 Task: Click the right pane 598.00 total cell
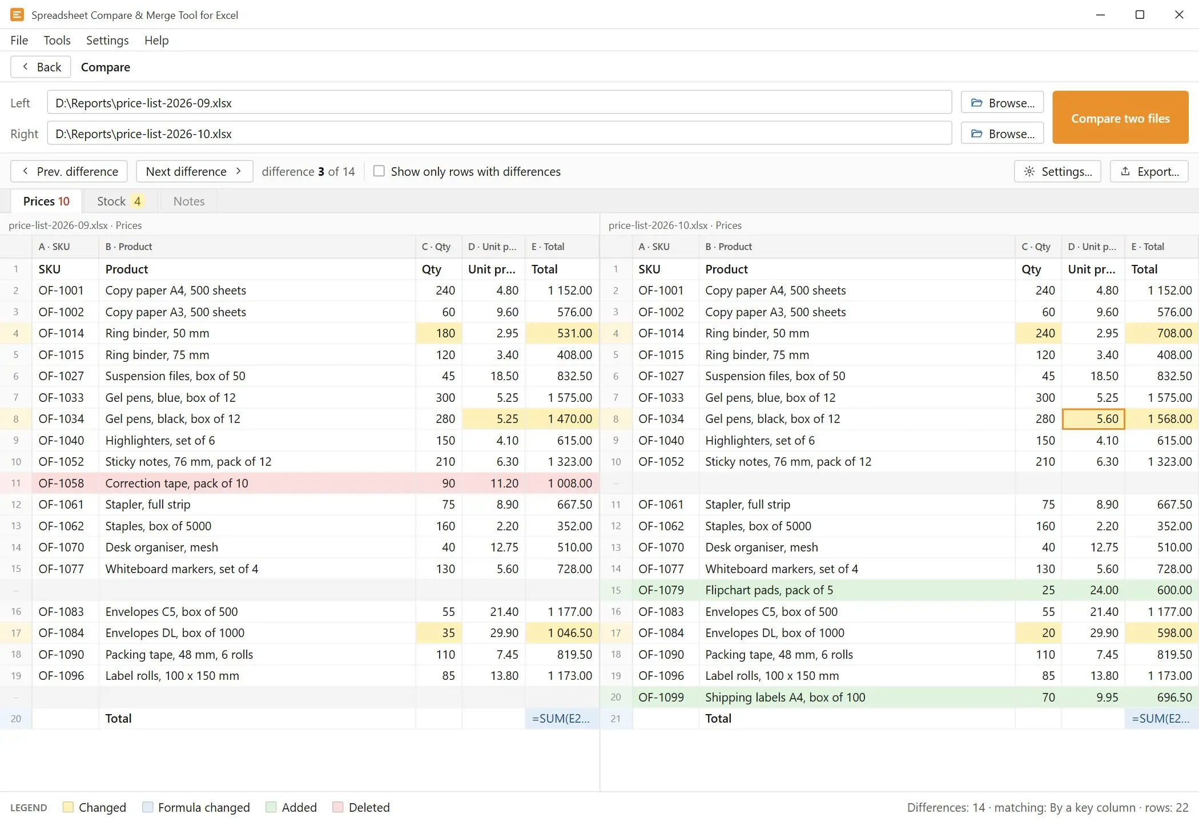1162,633
